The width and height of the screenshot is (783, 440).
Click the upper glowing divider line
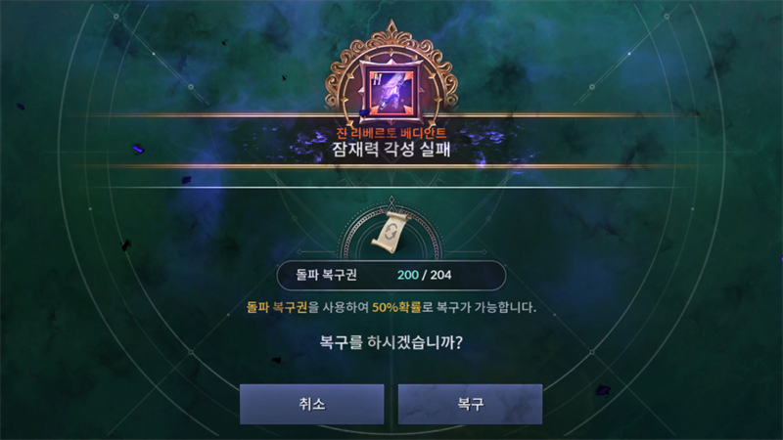click(x=391, y=115)
